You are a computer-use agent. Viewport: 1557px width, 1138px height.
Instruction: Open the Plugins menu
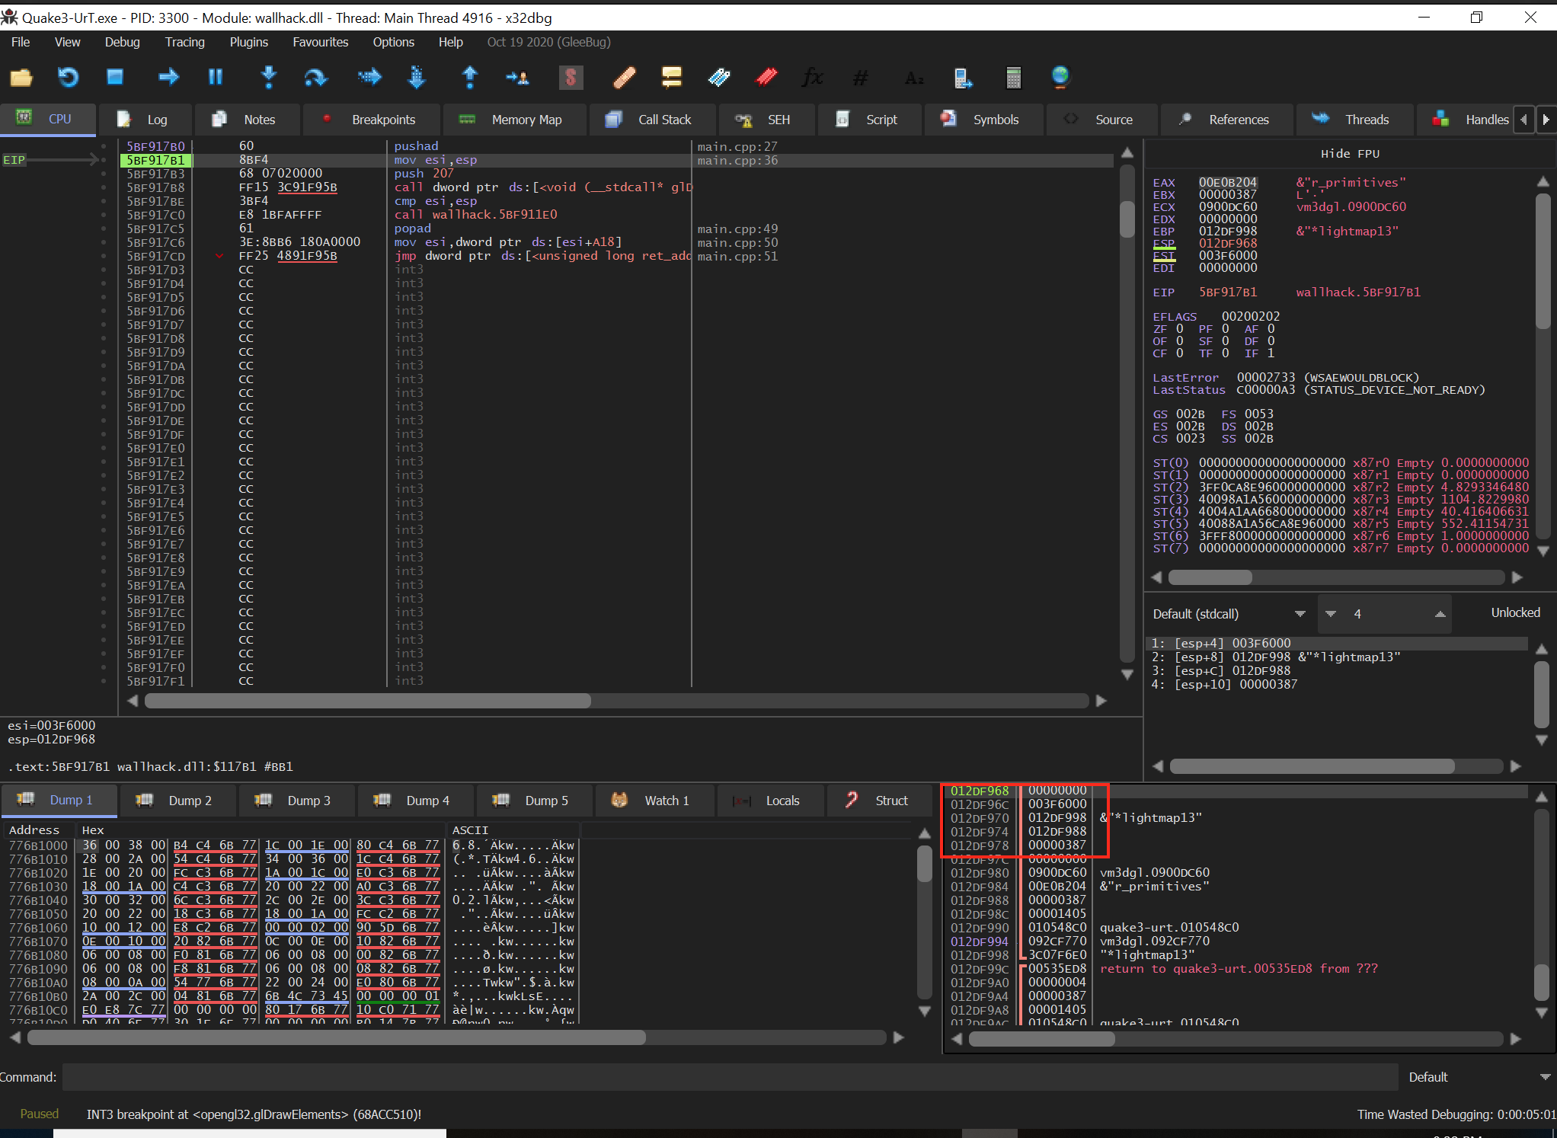(249, 42)
